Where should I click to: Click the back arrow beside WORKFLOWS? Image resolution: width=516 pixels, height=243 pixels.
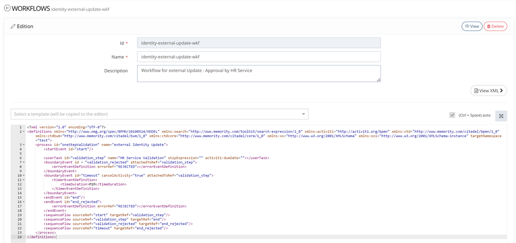tap(7, 8)
